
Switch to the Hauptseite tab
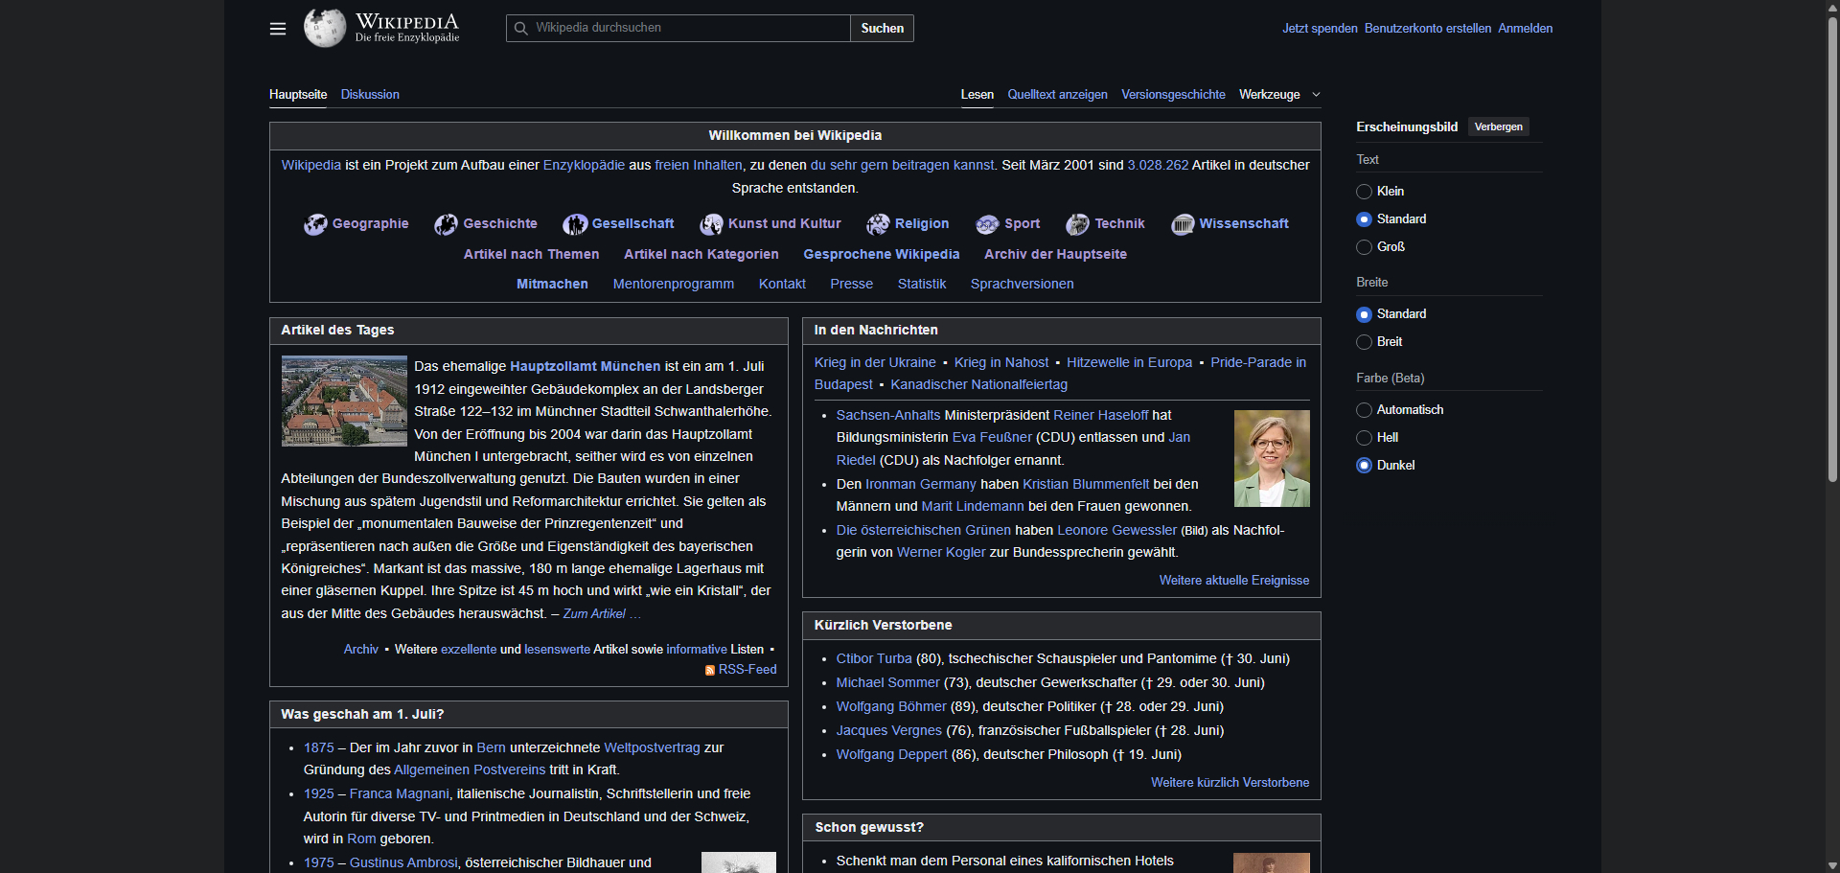tap(298, 94)
